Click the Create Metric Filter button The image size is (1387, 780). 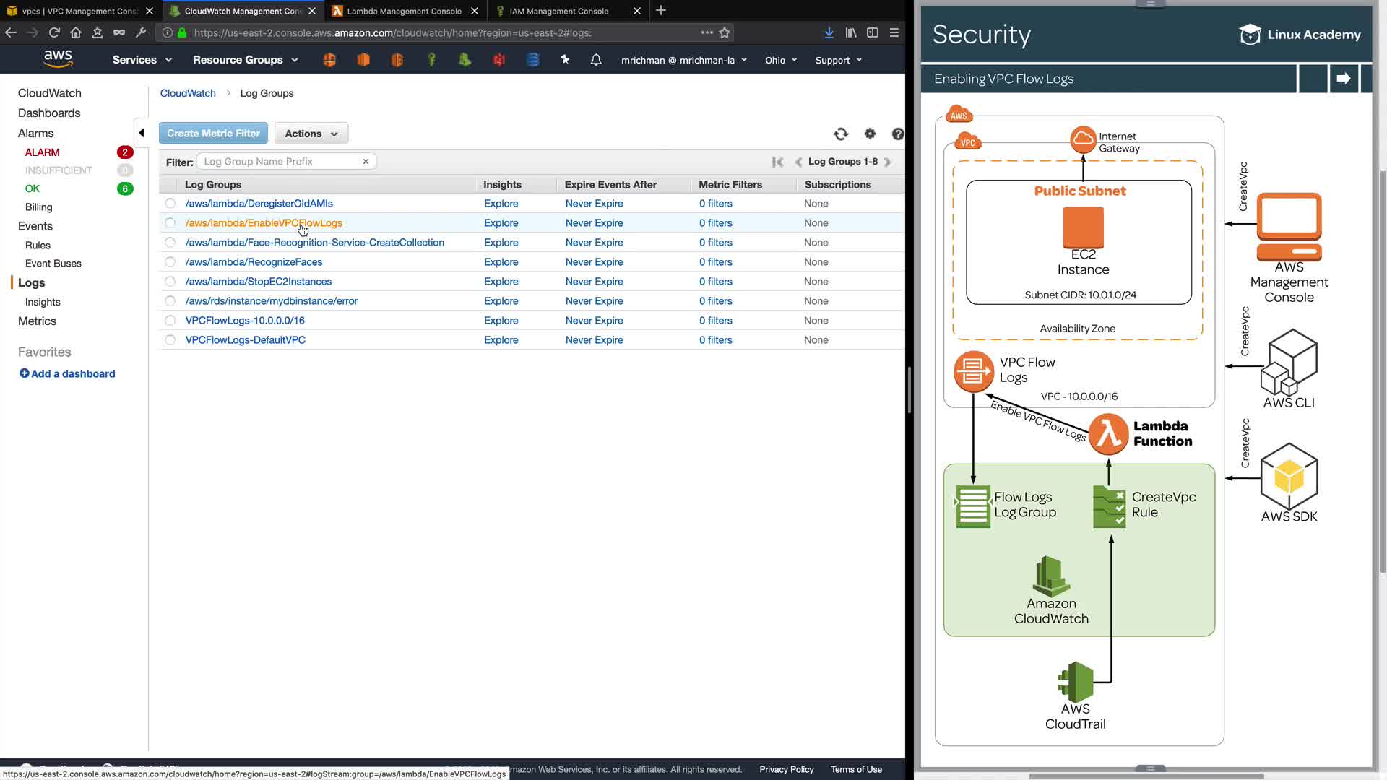coord(213,134)
